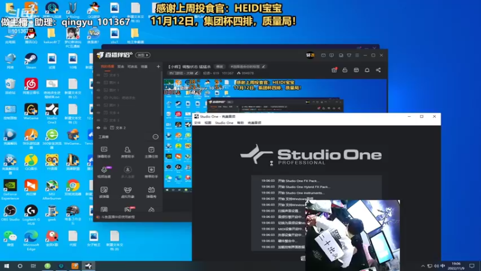Toggle eye visibility for 图片 3 source

(99, 105)
